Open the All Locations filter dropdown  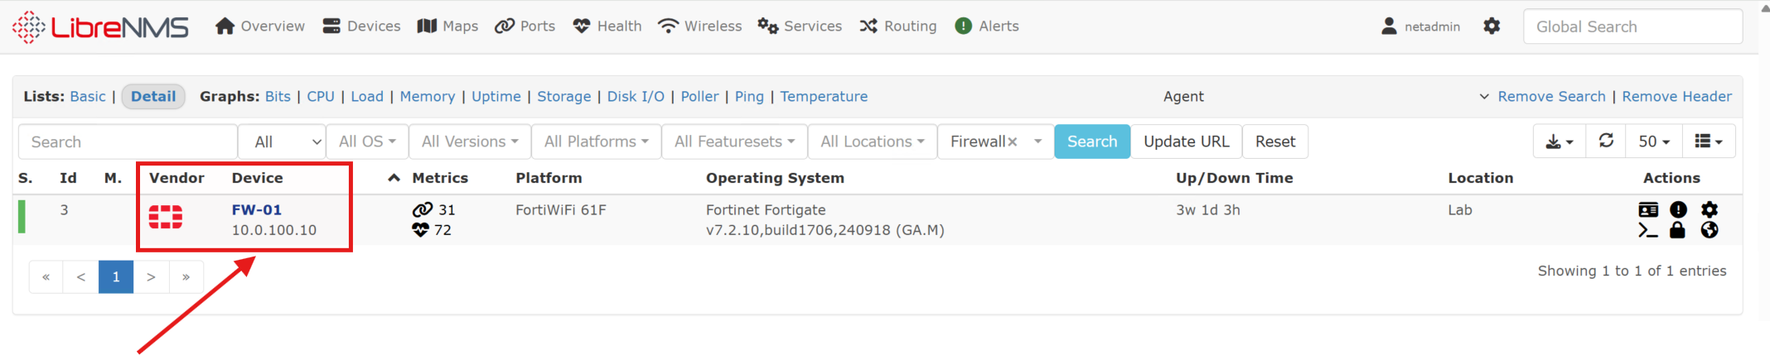click(x=872, y=142)
